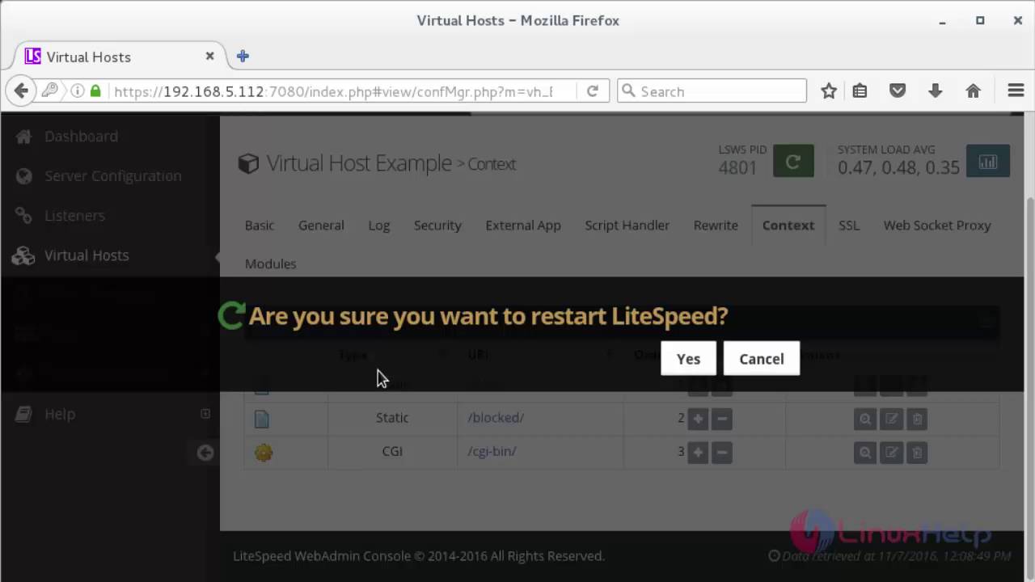Click the Help book icon
Viewport: 1035px width, 582px height.
23,415
